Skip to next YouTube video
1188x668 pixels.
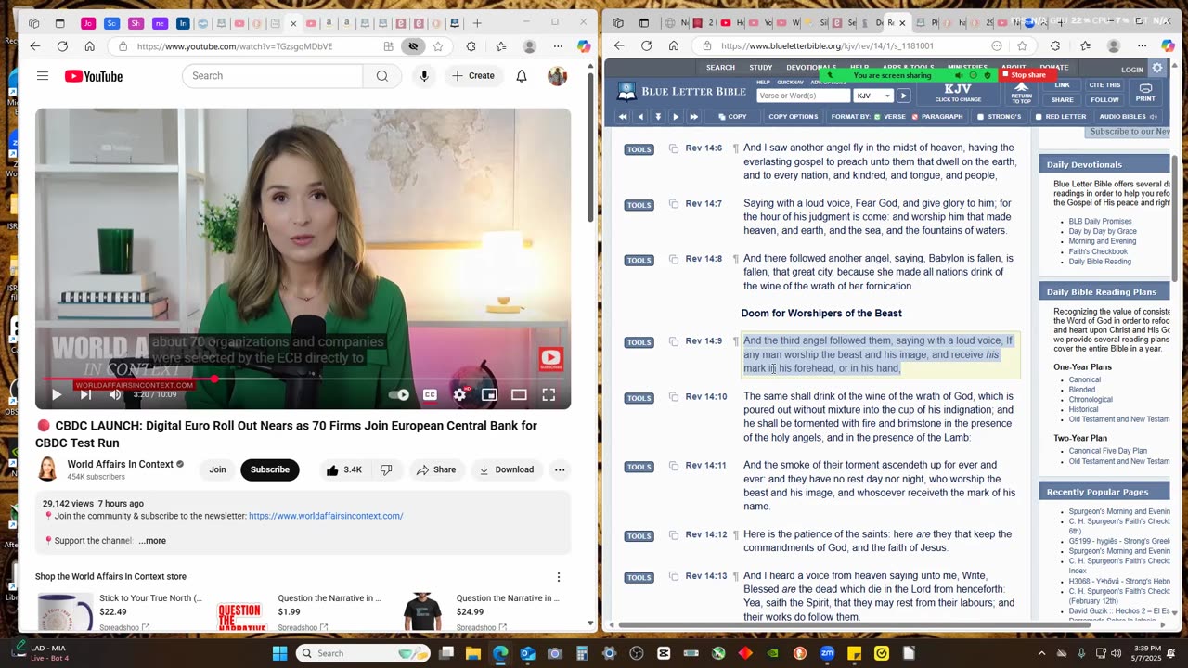pos(85,394)
